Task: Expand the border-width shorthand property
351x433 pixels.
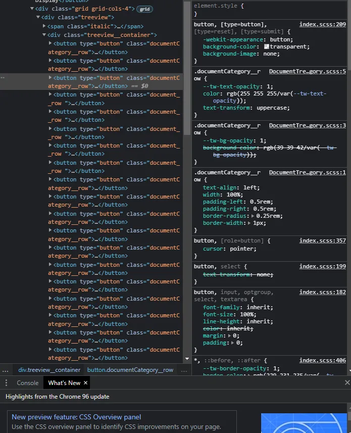Action: pos(249,223)
